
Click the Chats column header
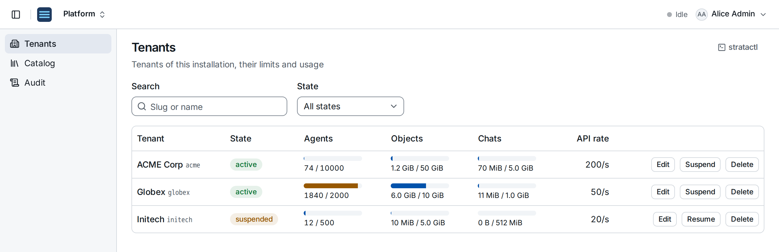pos(489,138)
